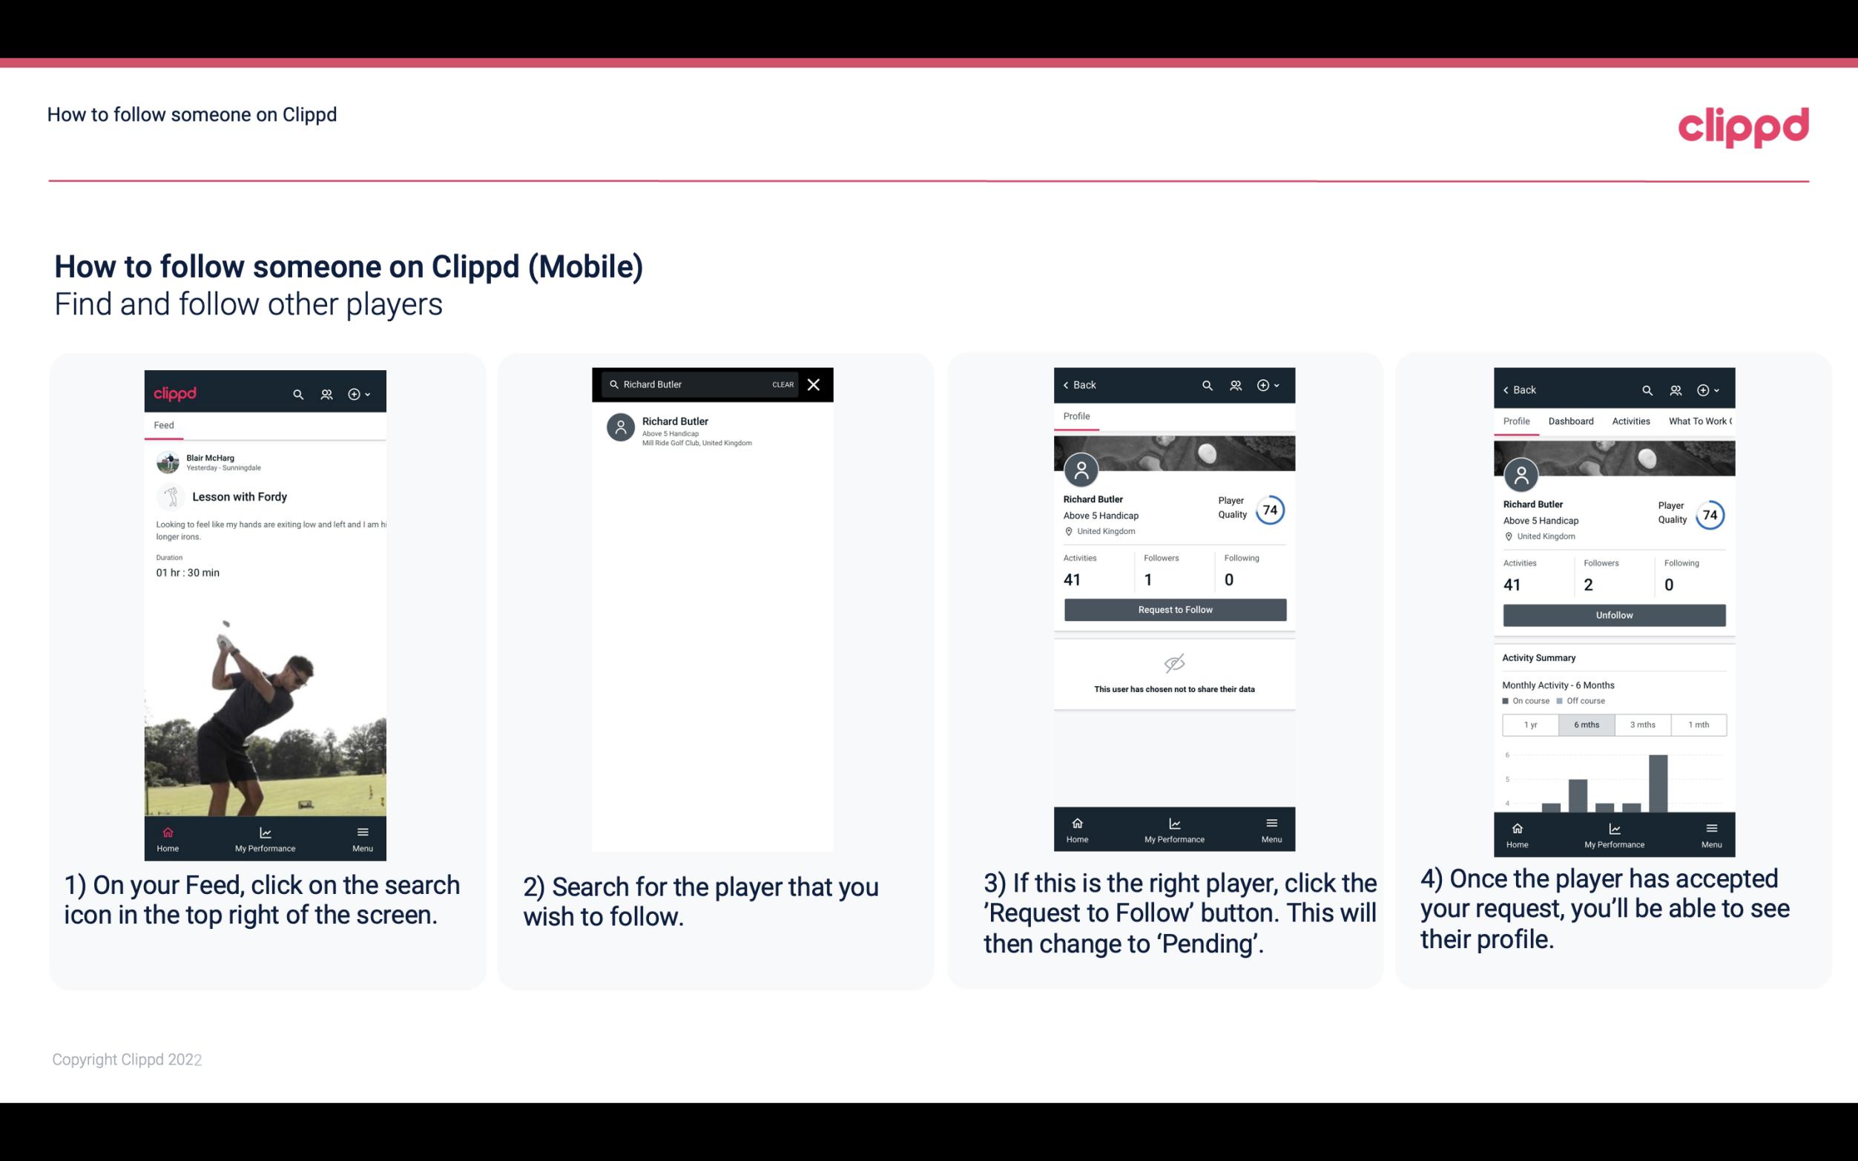Click the Clippd search icon on Feed

click(x=297, y=393)
